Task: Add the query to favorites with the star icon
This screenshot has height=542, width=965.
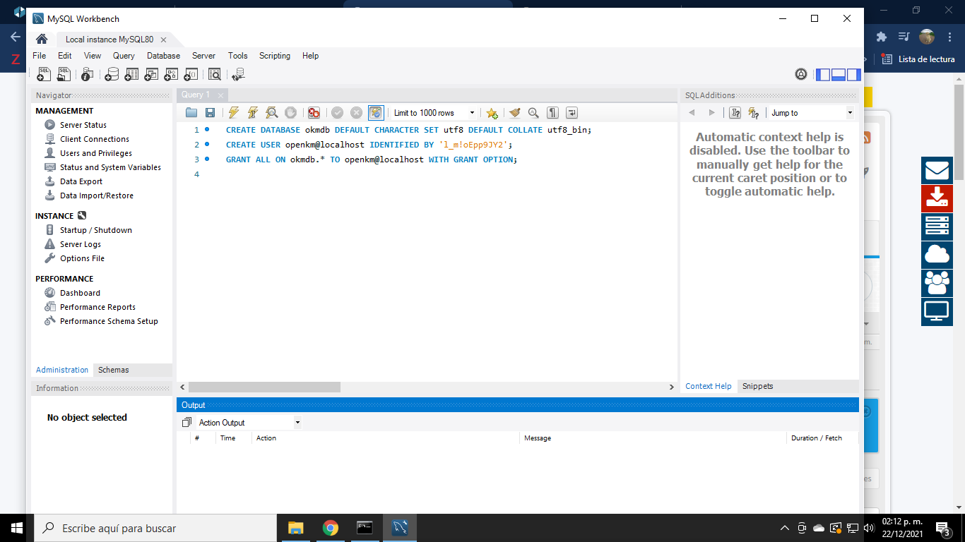Action: tap(492, 113)
